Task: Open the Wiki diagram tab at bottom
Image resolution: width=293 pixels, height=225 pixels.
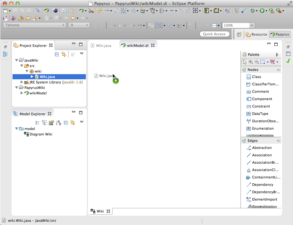Action: pos(100,211)
